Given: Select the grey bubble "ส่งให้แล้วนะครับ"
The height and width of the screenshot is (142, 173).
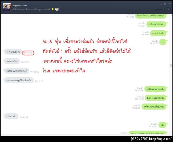Looking at the screenshot, I should pyautogui.click(x=13, y=52).
